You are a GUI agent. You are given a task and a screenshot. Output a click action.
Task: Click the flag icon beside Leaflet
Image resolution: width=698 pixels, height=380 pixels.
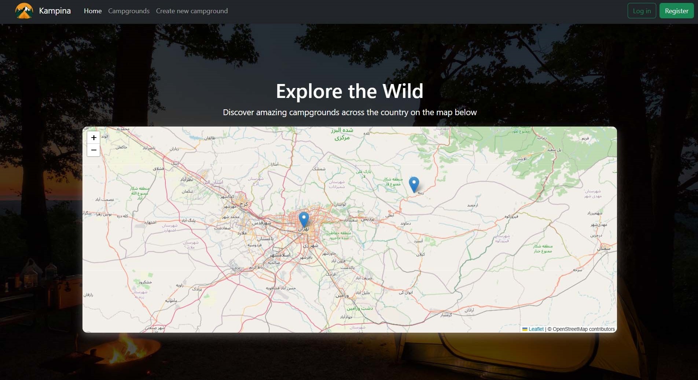(525, 329)
